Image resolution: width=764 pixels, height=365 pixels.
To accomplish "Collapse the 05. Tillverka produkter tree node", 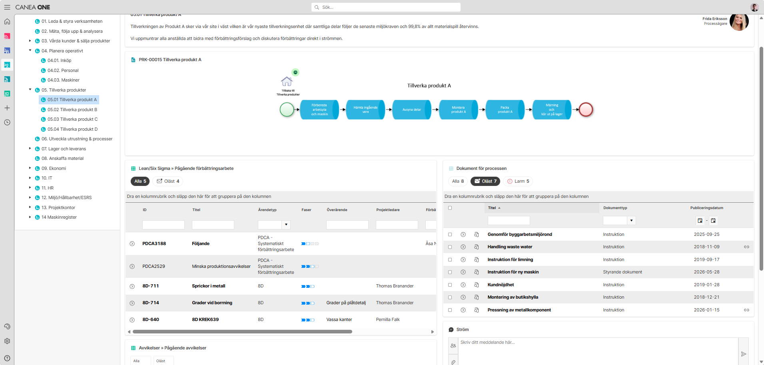I will point(30,90).
